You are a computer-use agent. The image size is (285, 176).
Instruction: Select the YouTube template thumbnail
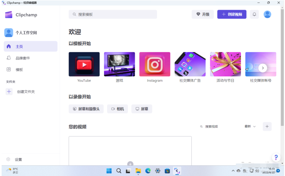84,64
